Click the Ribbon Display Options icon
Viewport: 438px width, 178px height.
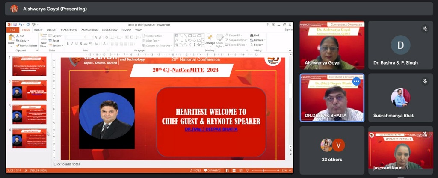pos(273,24)
